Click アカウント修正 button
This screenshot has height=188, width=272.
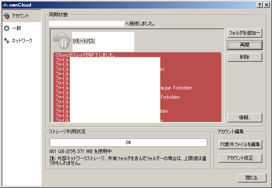240,158
